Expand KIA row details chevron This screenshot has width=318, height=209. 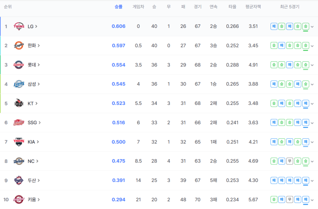[x=312, y=142]
